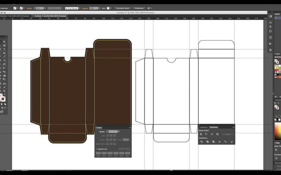This screenshot has height=175, width=281.
Task: Click the Direct Selection arrow tool
Action: tap(4, 41)
